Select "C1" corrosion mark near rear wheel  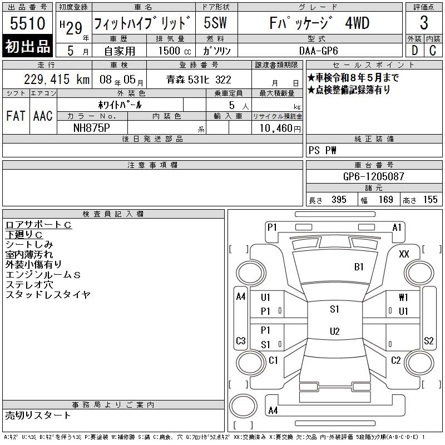pyautogui.click(x=273, y=360)
